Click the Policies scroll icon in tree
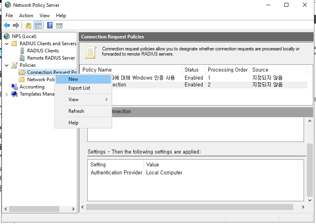 click(x=14, y=65)
